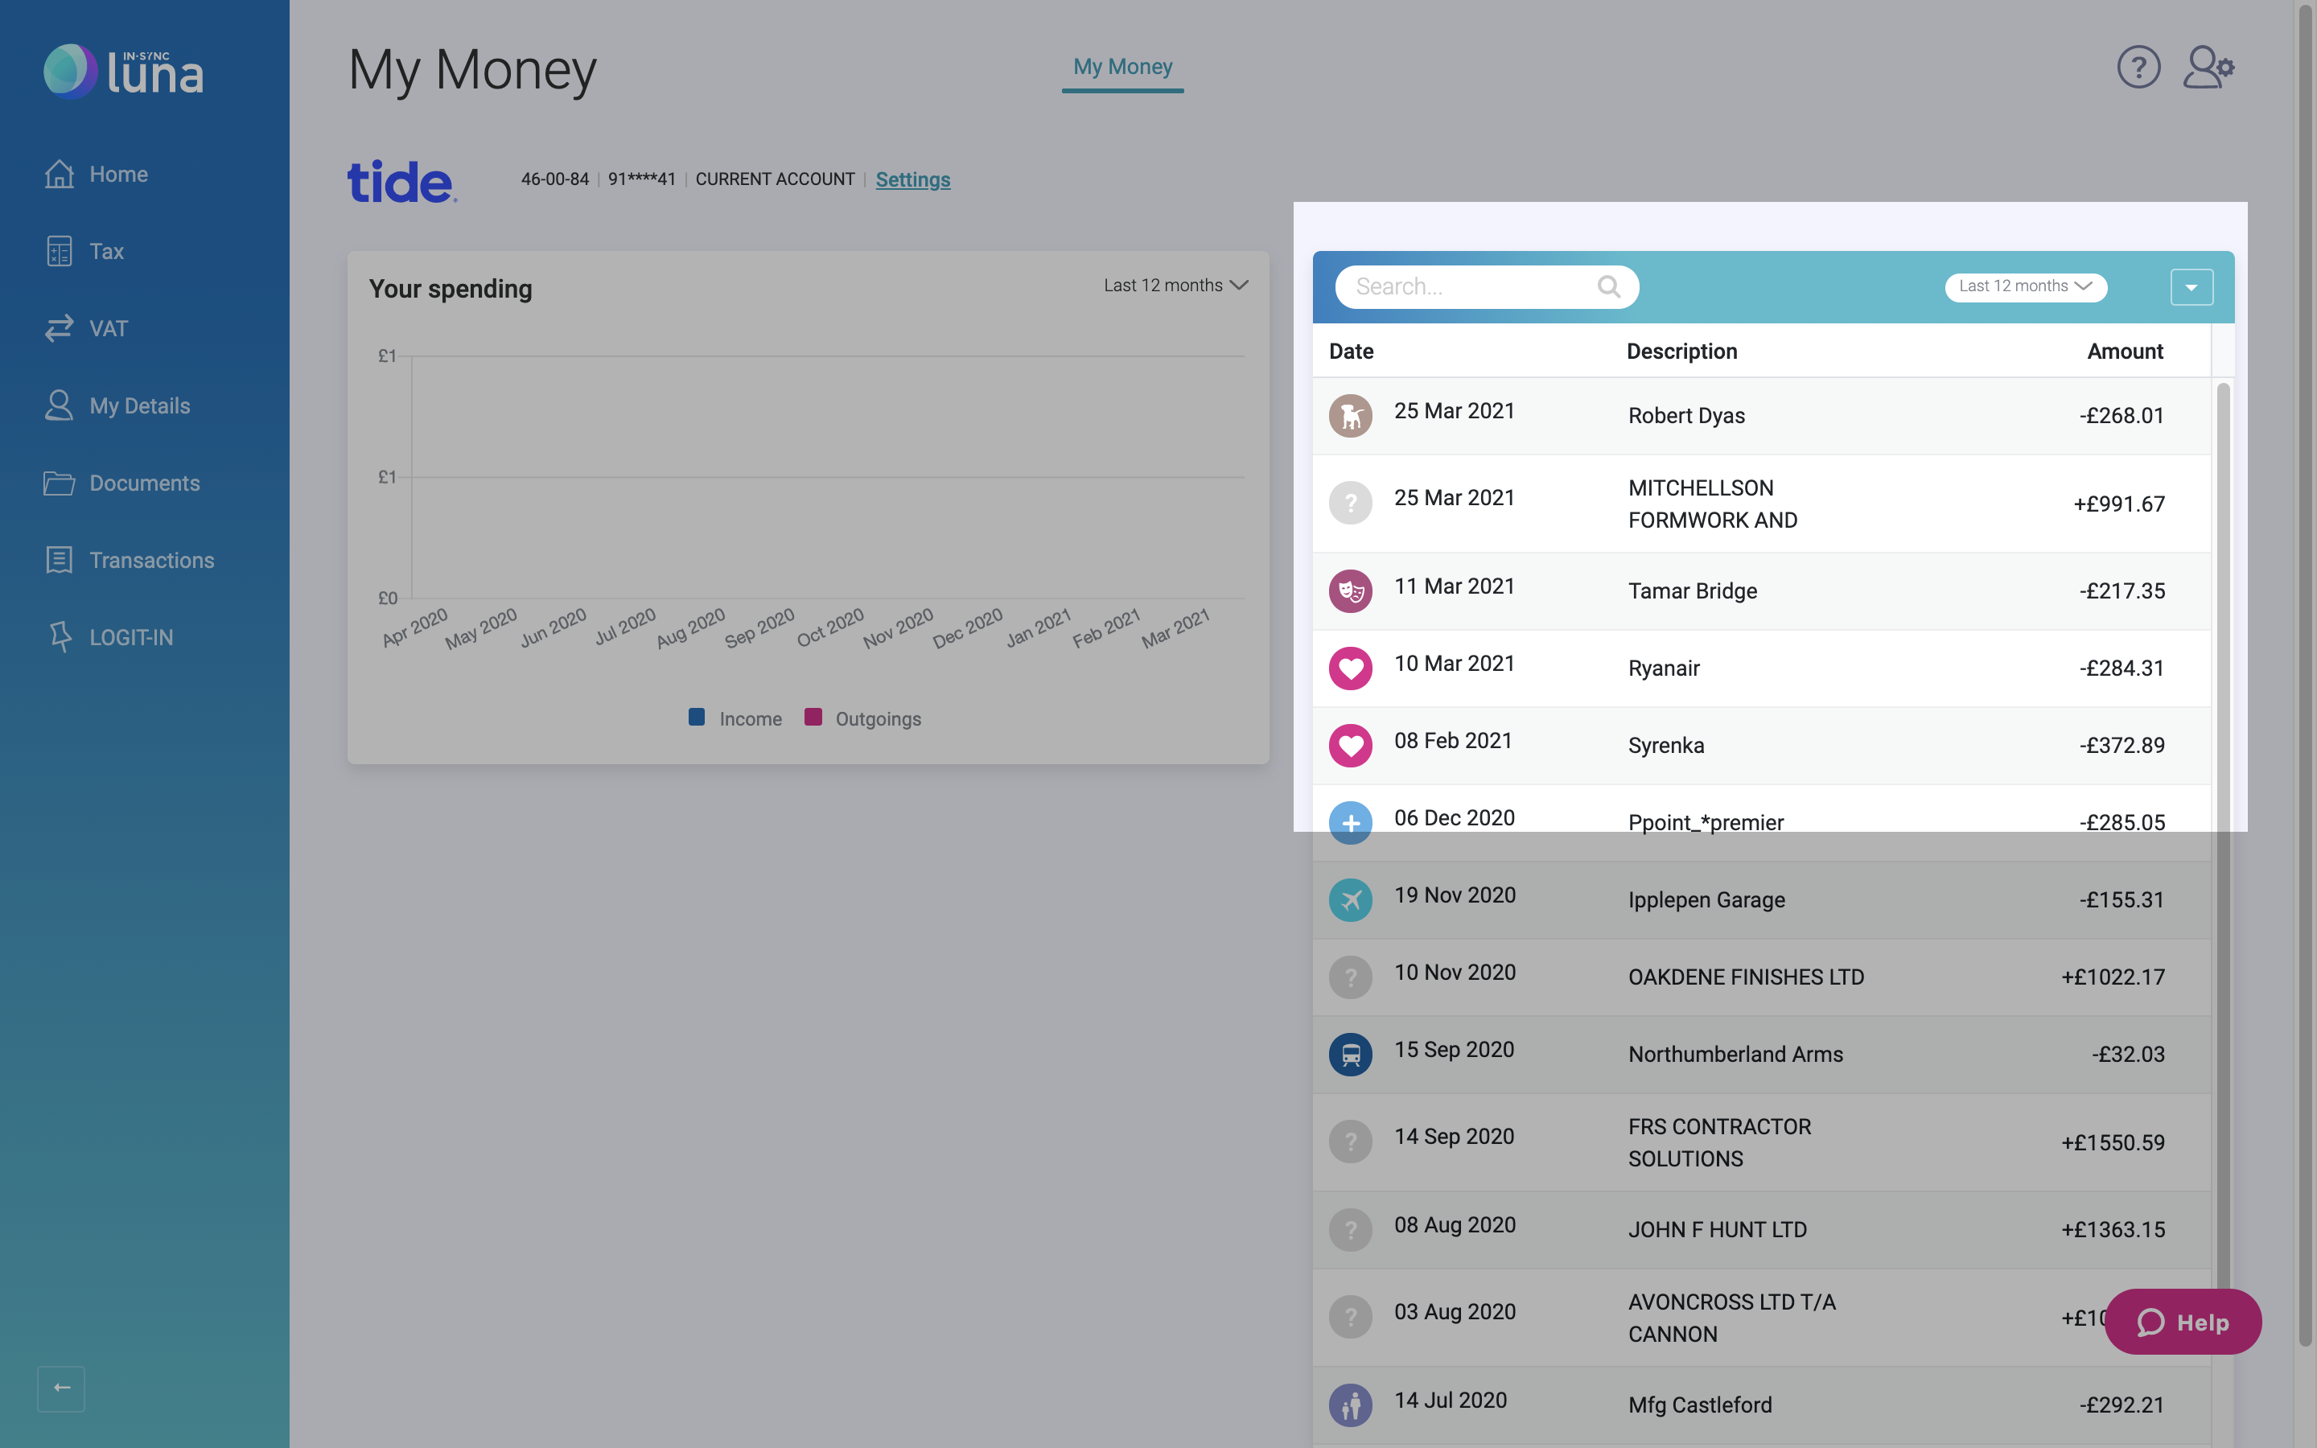This screenshot has height=1448, width=2317.
Task: Toggle the Income legend in the spending chart
Action: coord(734,718)
